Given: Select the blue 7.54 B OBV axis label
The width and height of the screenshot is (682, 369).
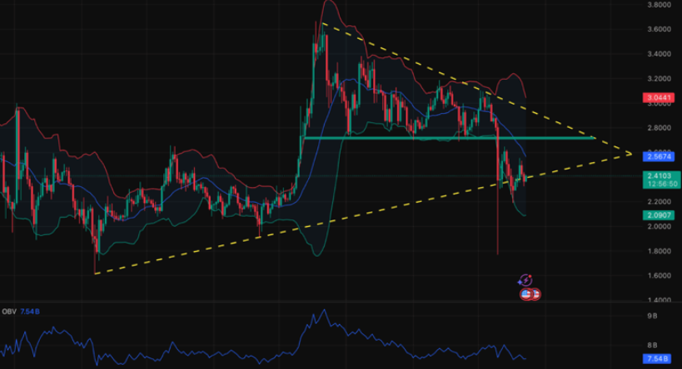Looking at the screenshot, I should pyautogui.click(x=657, y=358).
